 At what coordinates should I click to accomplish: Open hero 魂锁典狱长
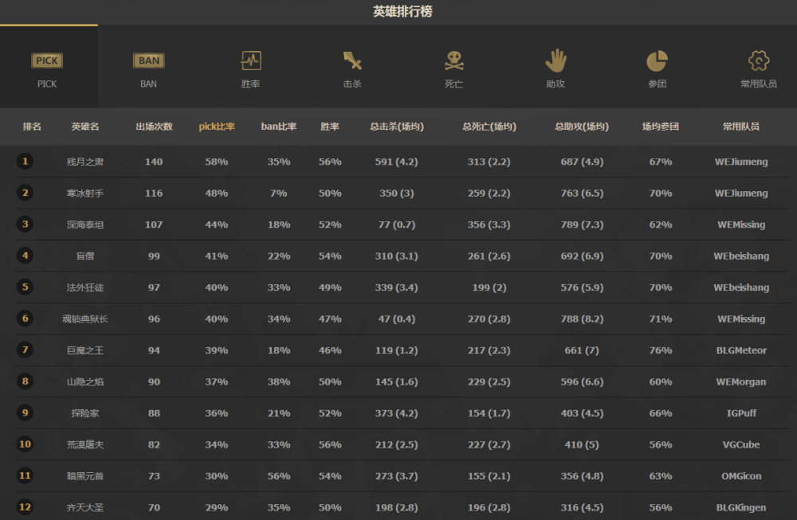85,319
